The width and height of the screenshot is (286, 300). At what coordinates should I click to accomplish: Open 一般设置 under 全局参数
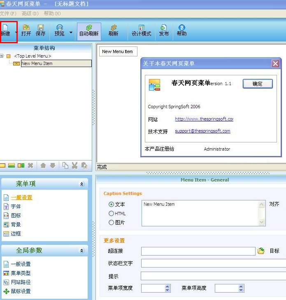(x=21, y=264)
